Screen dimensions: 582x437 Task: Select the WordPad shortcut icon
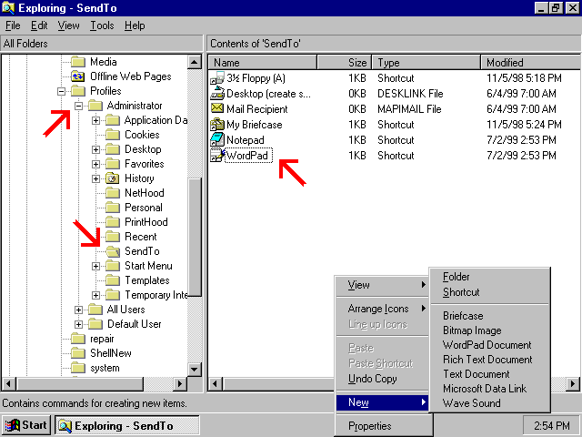(x=217, y=155)
